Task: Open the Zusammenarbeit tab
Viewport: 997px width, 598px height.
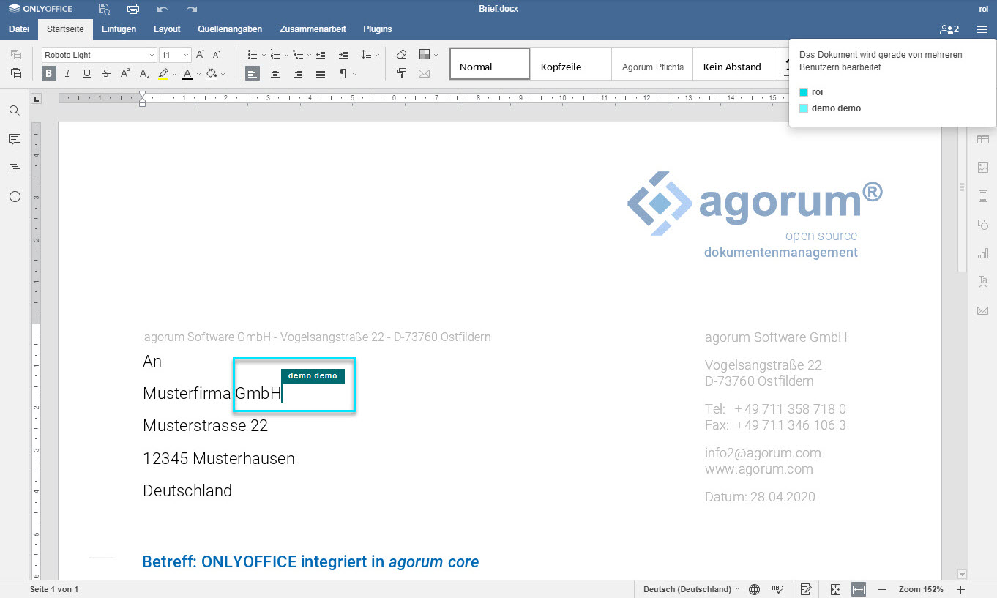Action: tap(313, 29)
